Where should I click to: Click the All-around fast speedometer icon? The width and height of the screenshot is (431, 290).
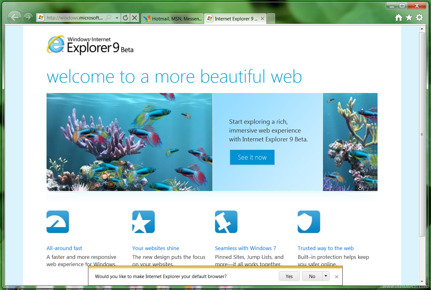click(x=58, y=222)
